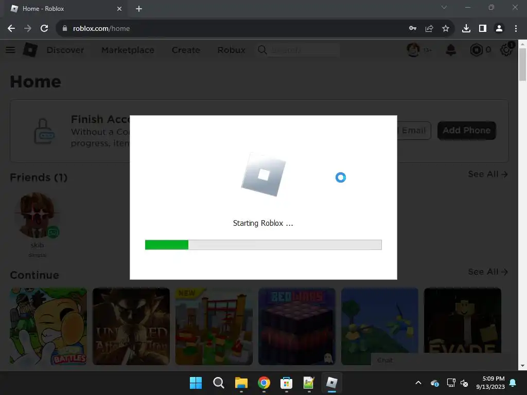Open Windows notification bell tray icon

(513, 383)
